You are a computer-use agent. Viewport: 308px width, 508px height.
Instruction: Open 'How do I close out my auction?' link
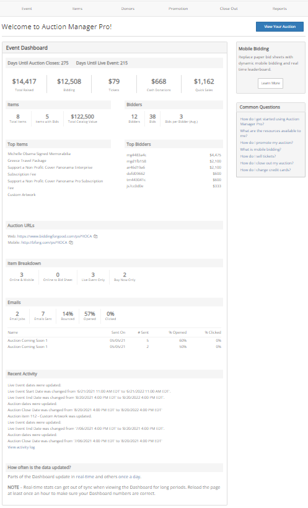coord(266,163)
